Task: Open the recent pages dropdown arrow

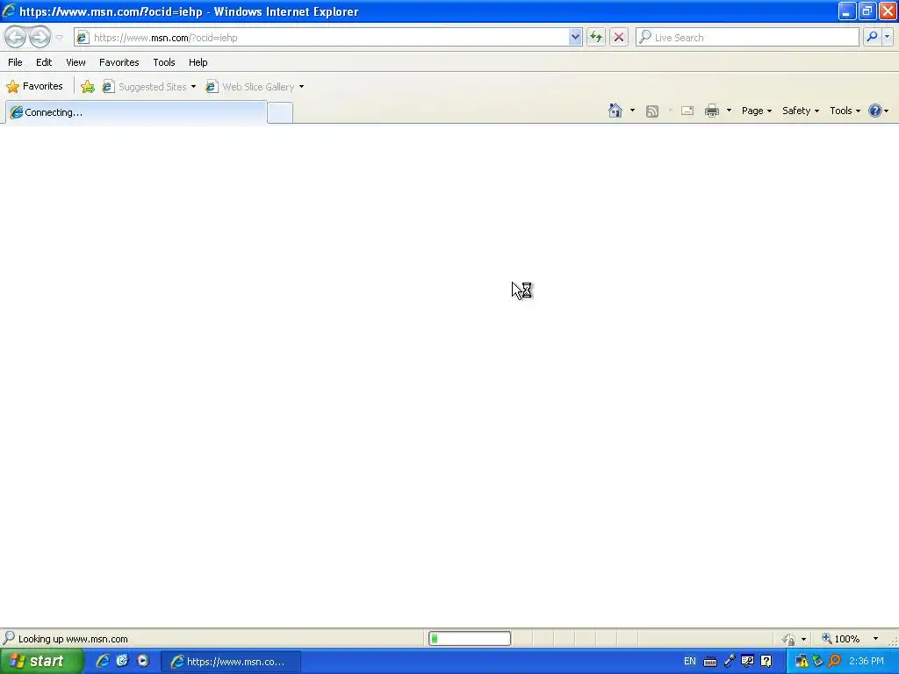Action: click(x=59, y=37)
